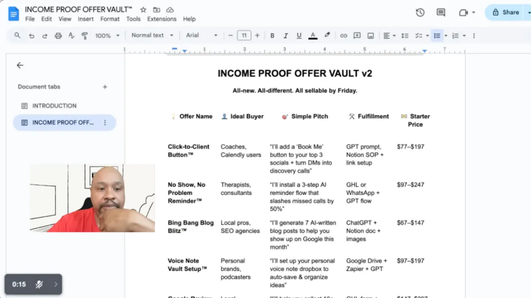Toggle bold formatting
Image resolution: width=531 pixels, height=298 pixels.
[272, 36]
